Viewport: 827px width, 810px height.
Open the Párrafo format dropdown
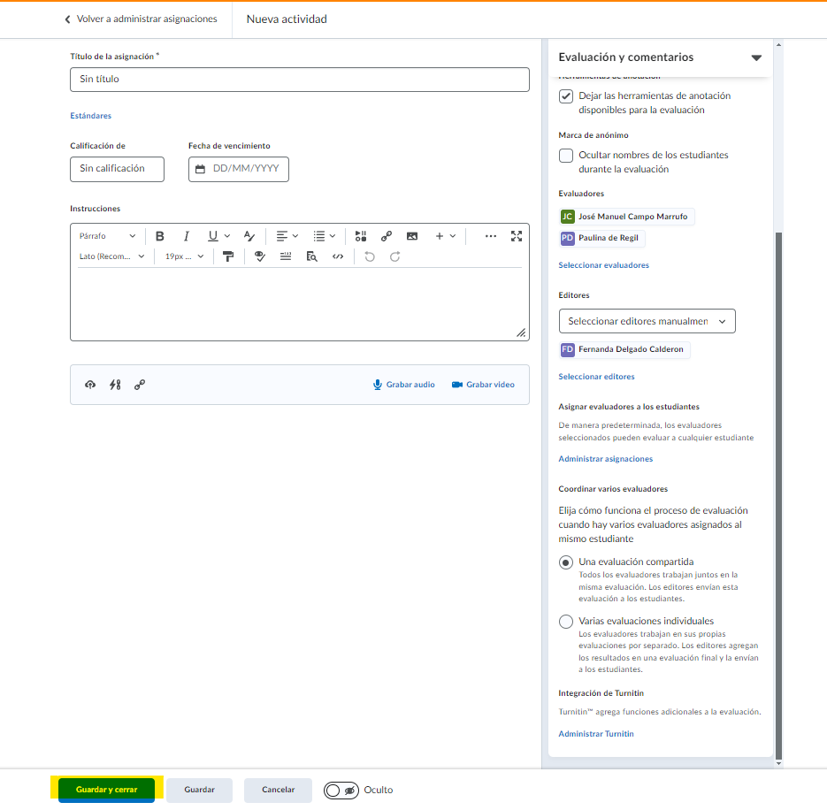coord(107,236)
